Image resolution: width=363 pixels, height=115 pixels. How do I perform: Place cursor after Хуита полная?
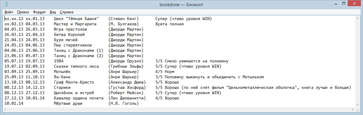[x=184, y=24]
